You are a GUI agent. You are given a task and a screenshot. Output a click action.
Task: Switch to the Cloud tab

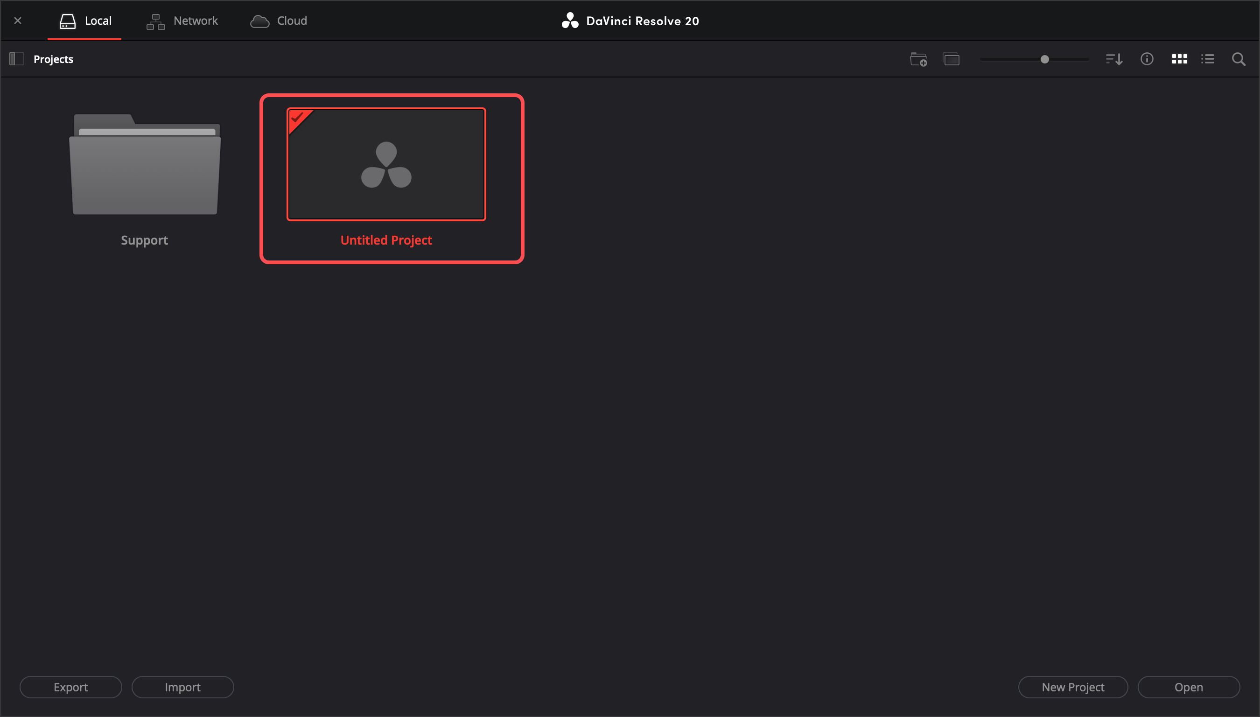pyautogui.click(x=279, y=21)
